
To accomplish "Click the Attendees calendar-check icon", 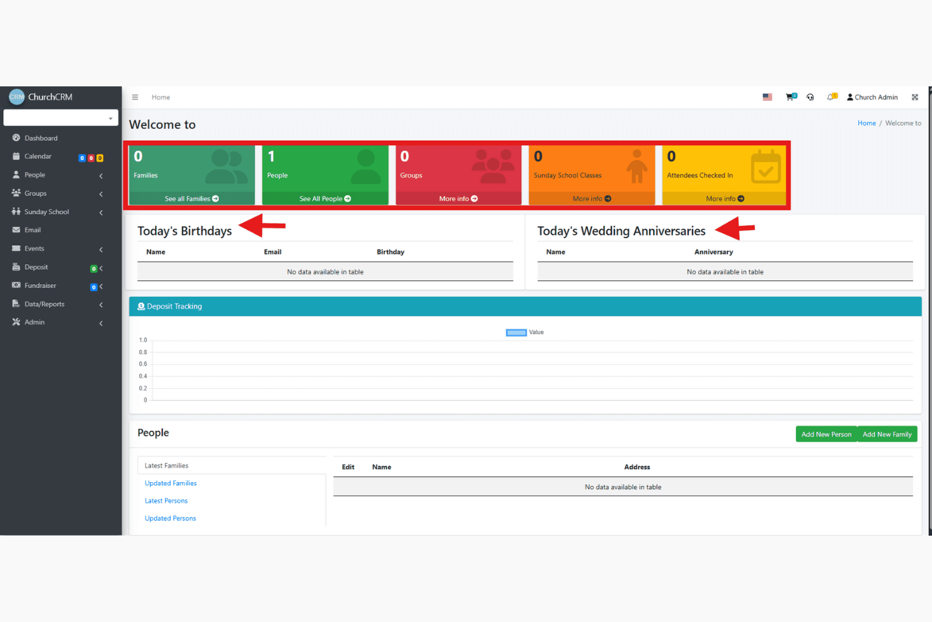I will pos(766,166).
